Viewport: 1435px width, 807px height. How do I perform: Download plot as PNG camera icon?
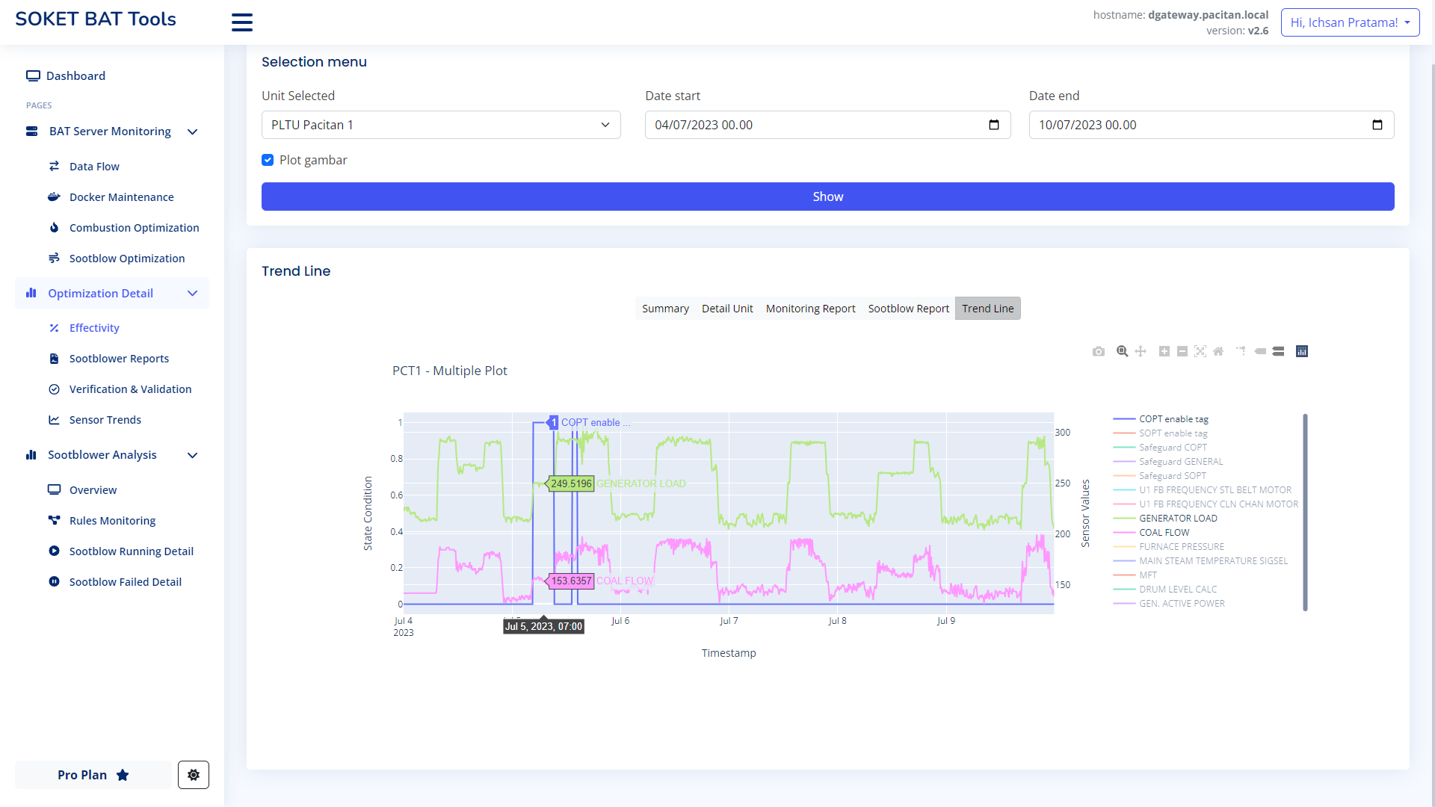click(1098, 351)
